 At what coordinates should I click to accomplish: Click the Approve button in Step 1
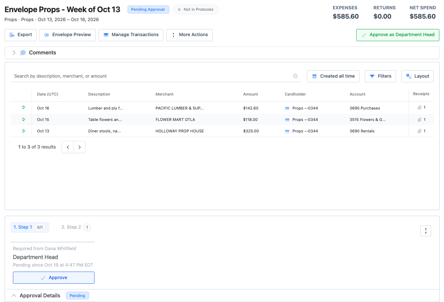pyautogui.click(x=54, y=278)
